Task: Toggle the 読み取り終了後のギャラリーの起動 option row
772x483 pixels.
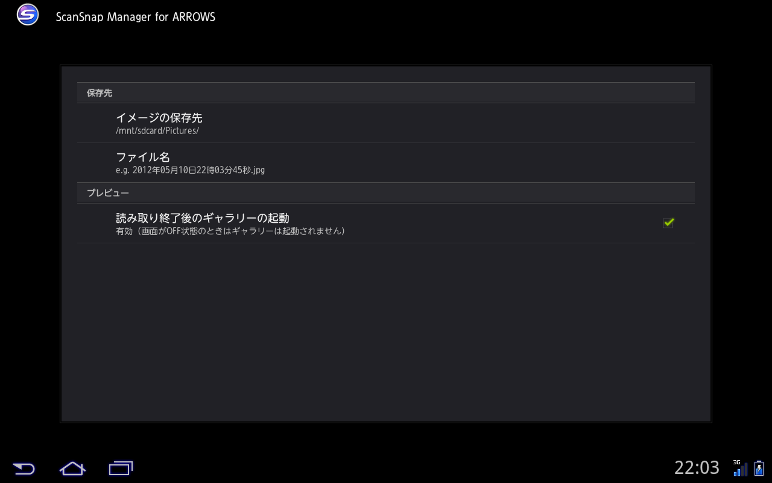Action: 386,223
